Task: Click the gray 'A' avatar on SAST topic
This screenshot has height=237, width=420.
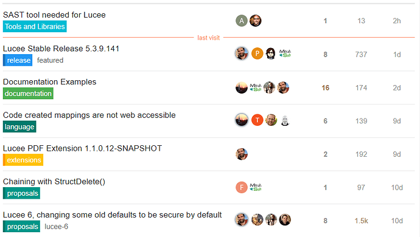Action: [241, 21]
